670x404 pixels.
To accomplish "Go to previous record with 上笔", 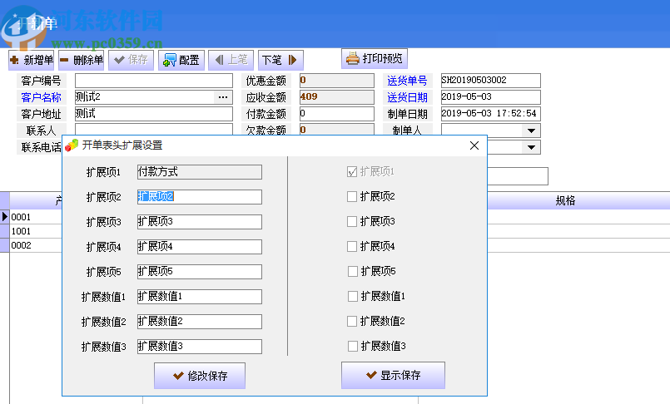I will coord(231,60).
